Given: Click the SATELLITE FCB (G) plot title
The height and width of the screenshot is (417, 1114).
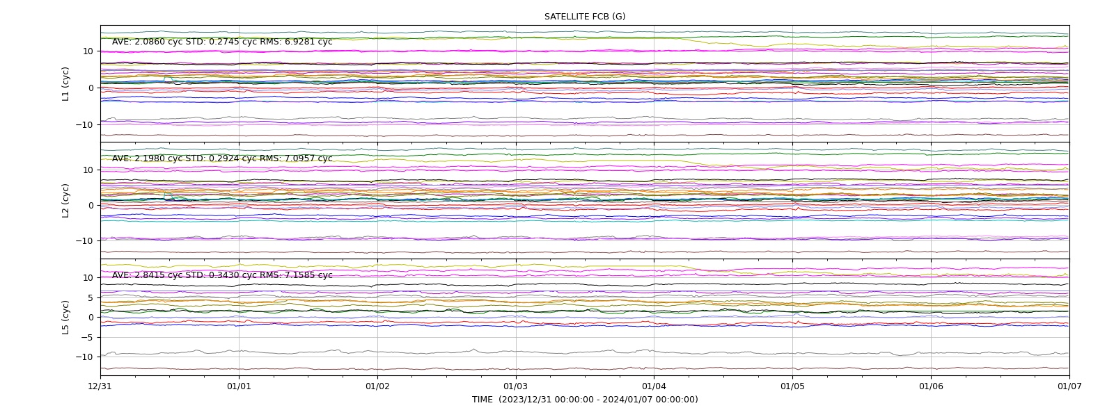Looking at the screenshot, I should tap(585, 17).
